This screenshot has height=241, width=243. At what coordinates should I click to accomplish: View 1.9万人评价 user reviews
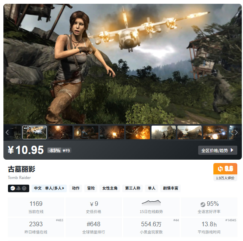(225, 178)
